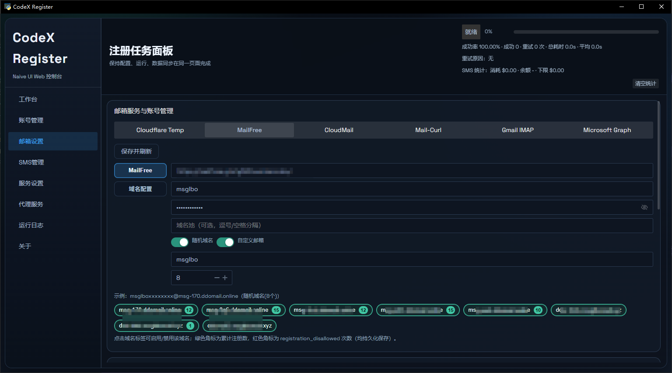Select 邮箱设置 in the sidebar
Viewport: 672px width, 373px height.
pyautogui.click(x=53, y=141)
